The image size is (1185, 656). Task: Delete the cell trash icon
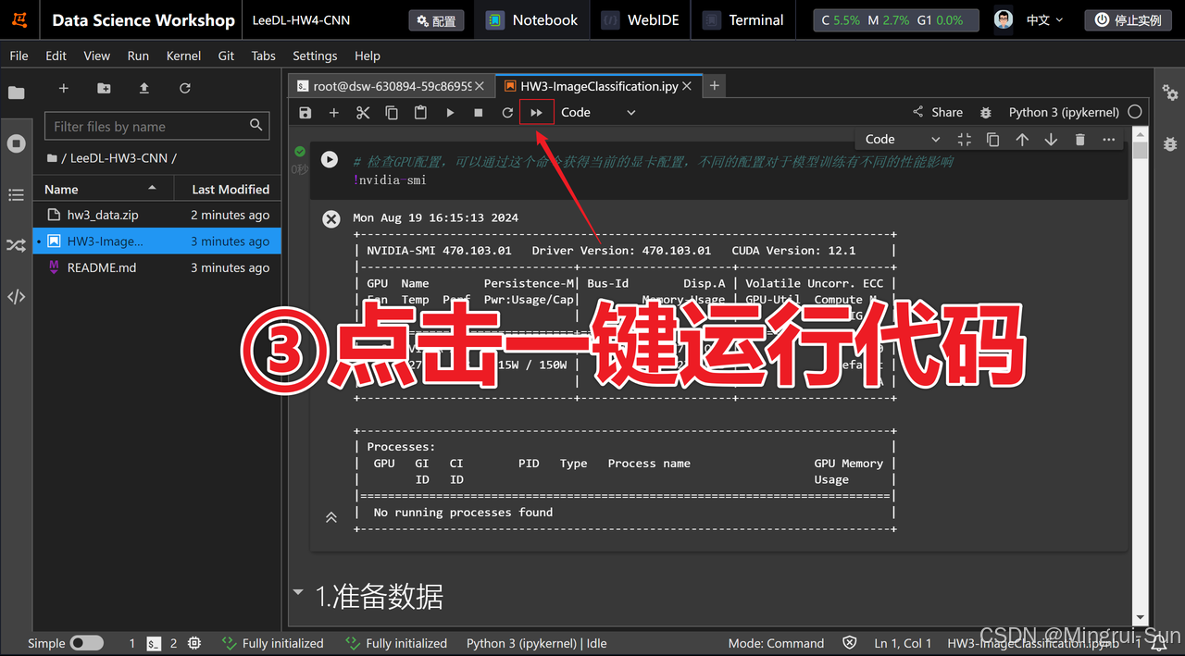click(x=1079, y=140)
